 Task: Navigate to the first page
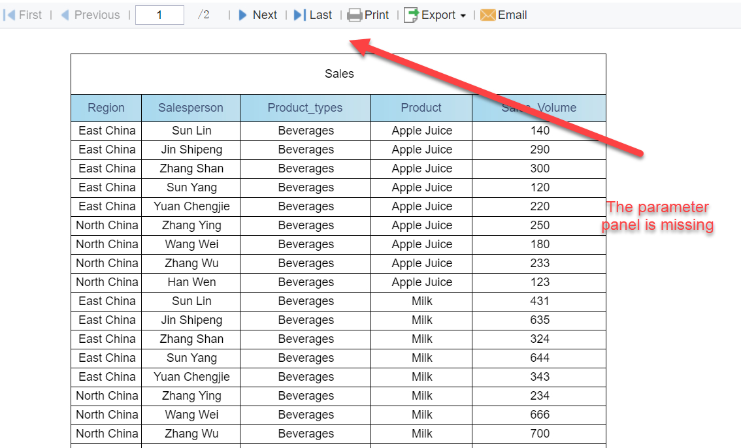coord(24,14)
